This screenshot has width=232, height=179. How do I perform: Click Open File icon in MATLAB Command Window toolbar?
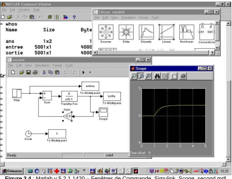point(9,17)
